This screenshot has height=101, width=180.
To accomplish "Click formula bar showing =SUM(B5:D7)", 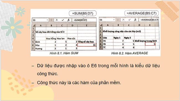I will tap(84, 20).
